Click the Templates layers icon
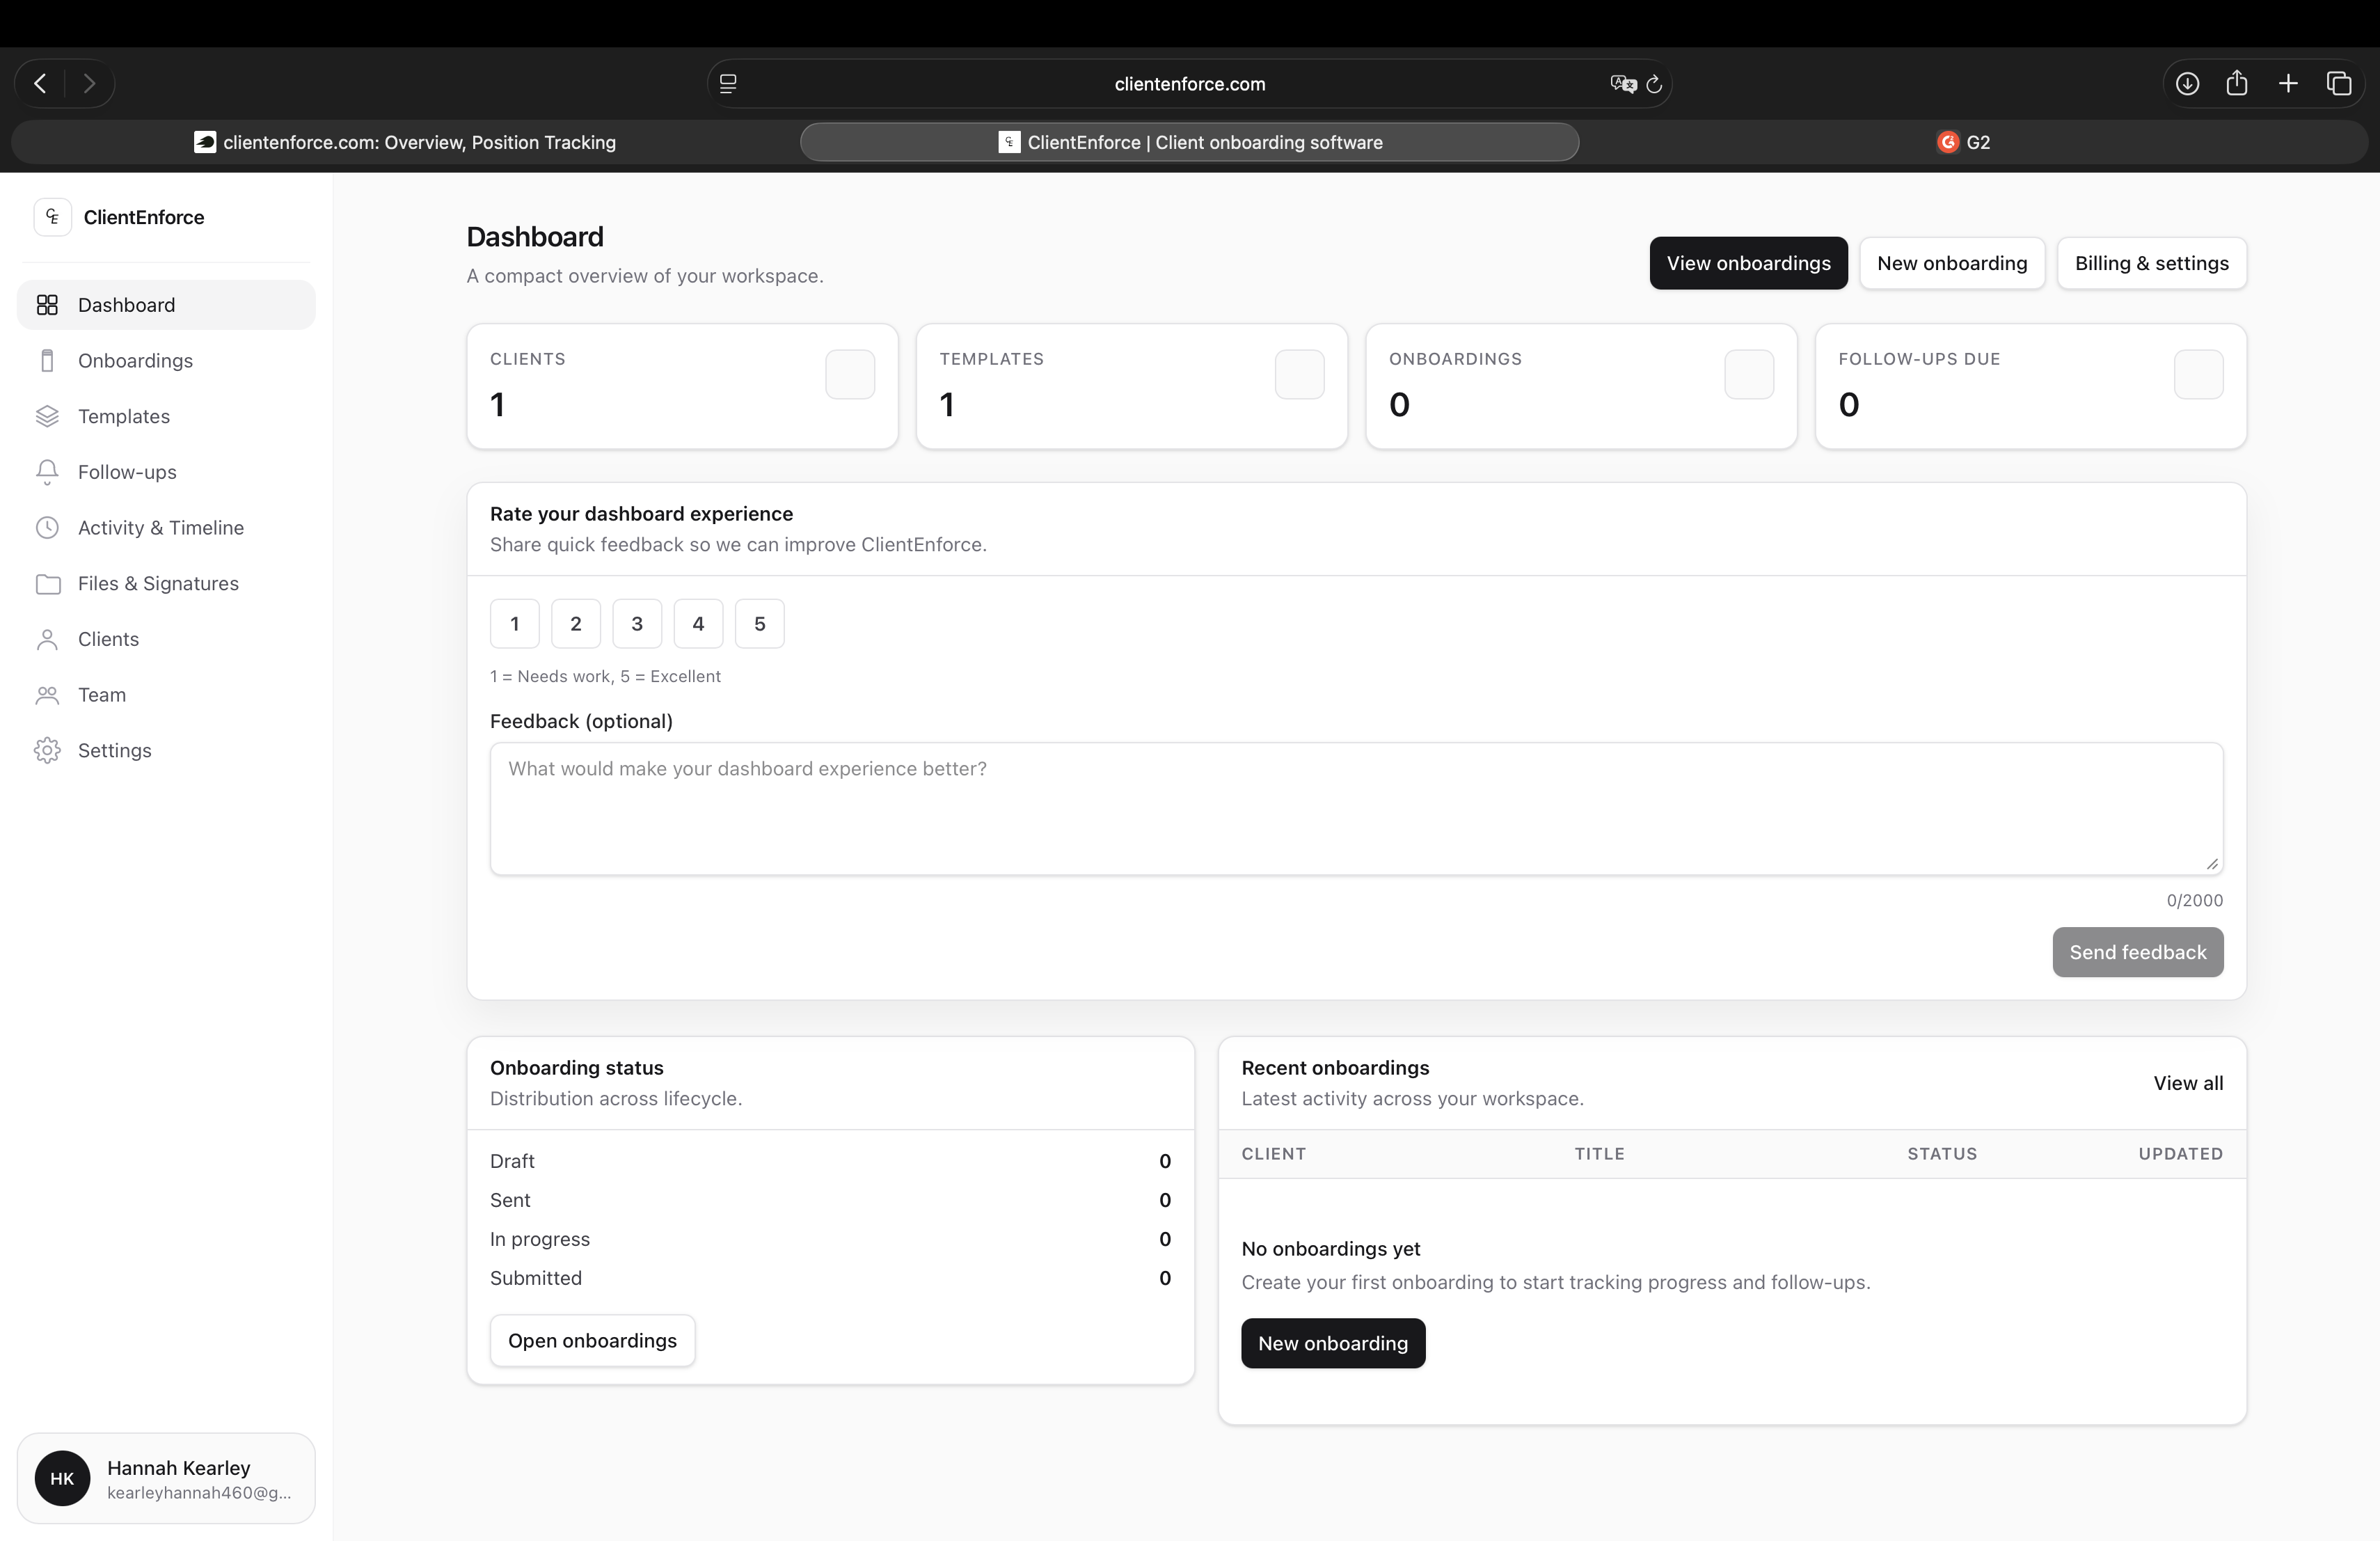Screen dimensions: 2380x1541 click(x=47, y=416)
